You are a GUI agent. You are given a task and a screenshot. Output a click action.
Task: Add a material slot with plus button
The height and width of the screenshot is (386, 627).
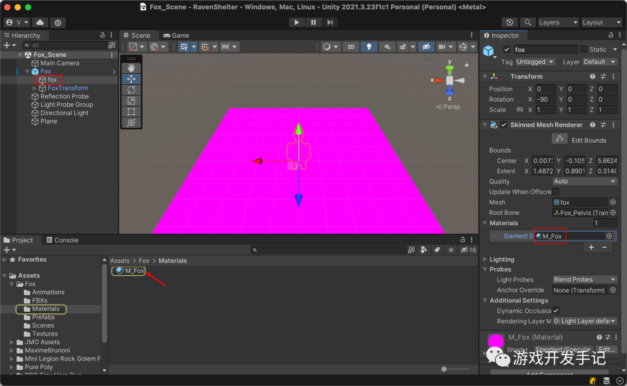(591, 248)
